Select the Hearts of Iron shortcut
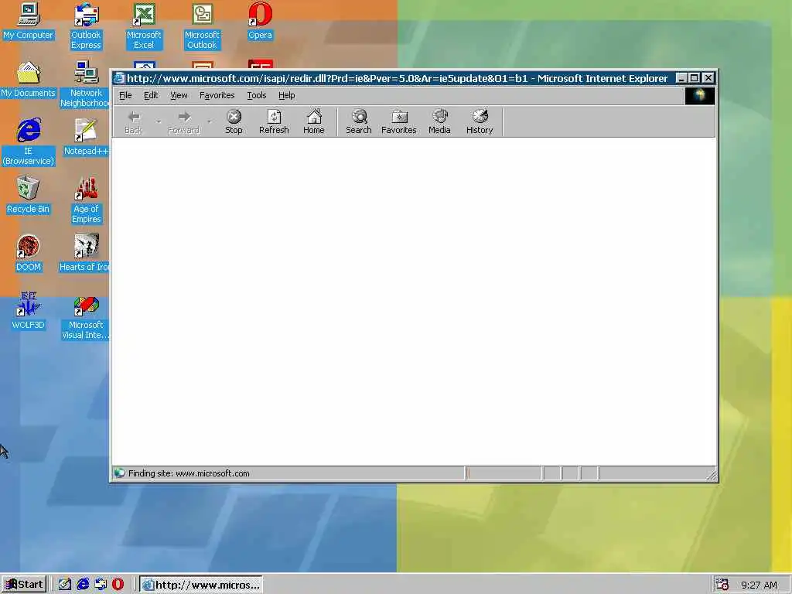 pyautogui.click(x=84, y=254)
